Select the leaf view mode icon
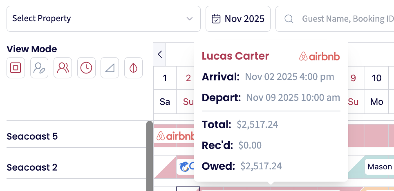 [x=133, y=68]
